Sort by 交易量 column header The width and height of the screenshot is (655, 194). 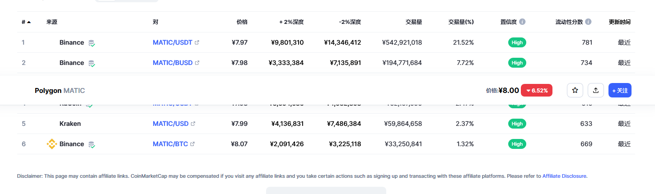[x=414, y=22]
